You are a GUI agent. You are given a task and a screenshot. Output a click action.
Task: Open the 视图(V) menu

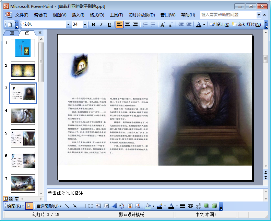click(59, 15)
